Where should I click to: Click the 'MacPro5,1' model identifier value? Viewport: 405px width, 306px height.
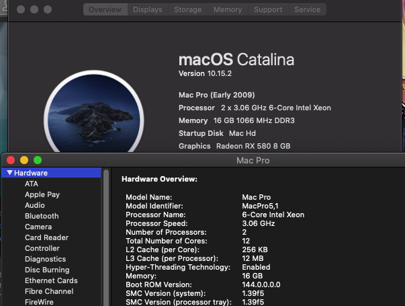tap(260, 206)
